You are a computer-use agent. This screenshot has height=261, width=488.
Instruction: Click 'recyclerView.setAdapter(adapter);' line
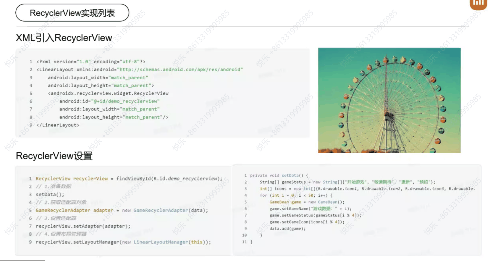pos(83,226)
